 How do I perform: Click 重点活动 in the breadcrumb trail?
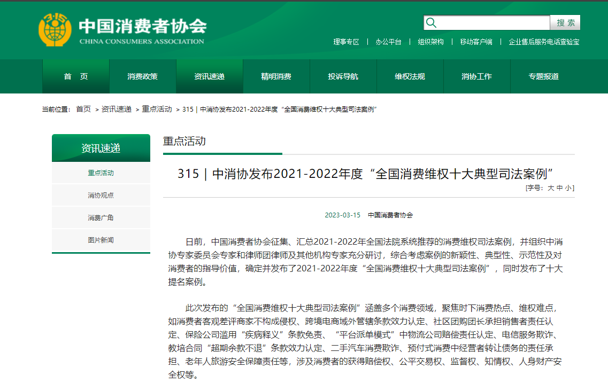(x=157, y=109)
